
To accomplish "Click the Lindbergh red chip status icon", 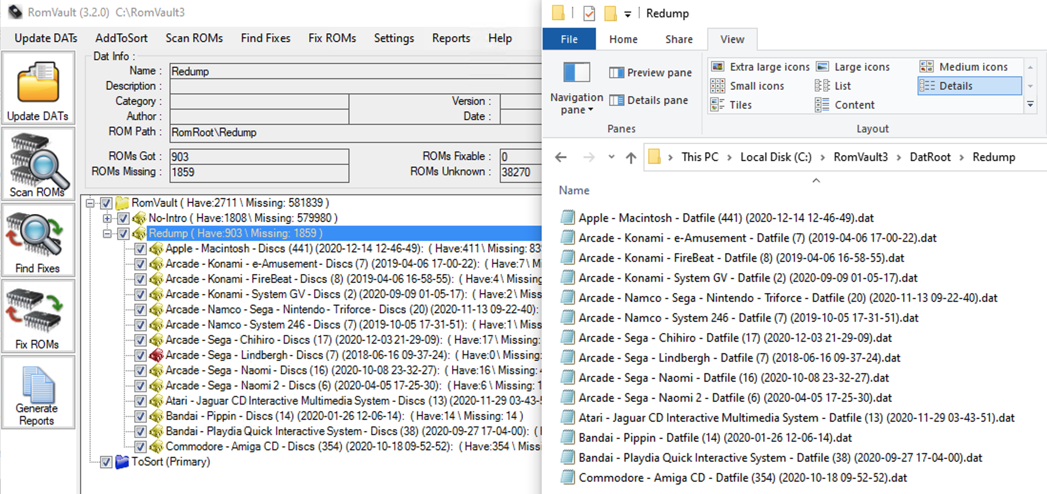I will (156, 355).
